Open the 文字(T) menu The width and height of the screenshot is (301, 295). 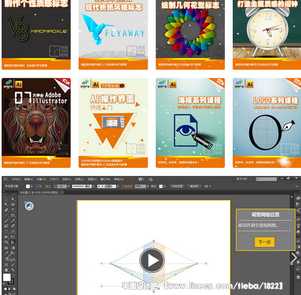(54, 179)
